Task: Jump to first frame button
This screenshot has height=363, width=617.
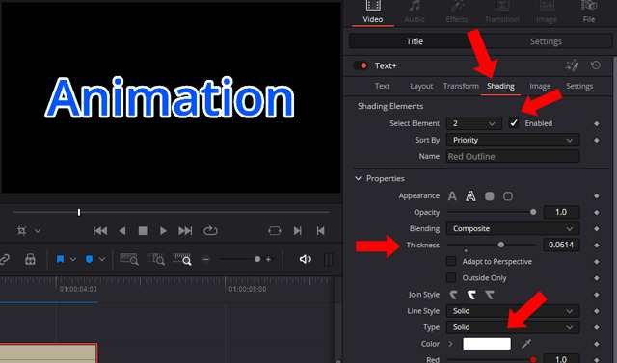Action: (x=100, y=231)
